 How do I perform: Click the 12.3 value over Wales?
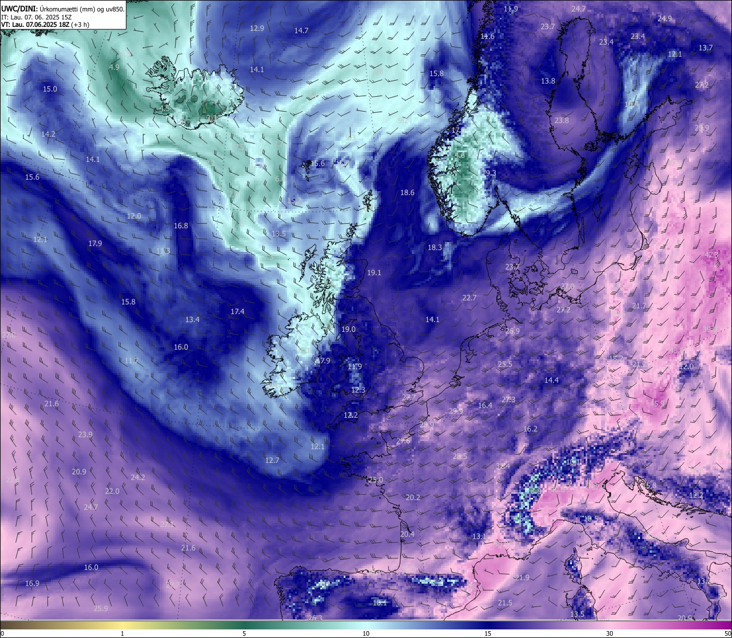358,390
